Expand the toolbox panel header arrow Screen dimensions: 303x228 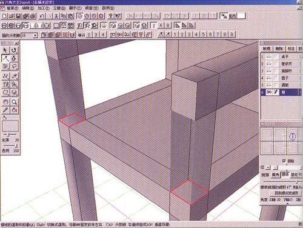click(16, 43)
